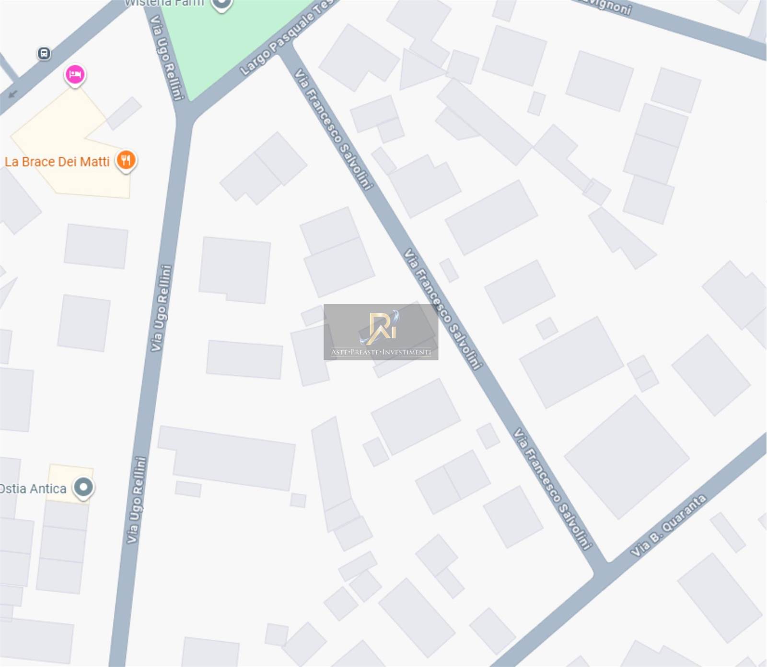Select the bus stop transit icon
767x667 pixels.
coord(44,53)
